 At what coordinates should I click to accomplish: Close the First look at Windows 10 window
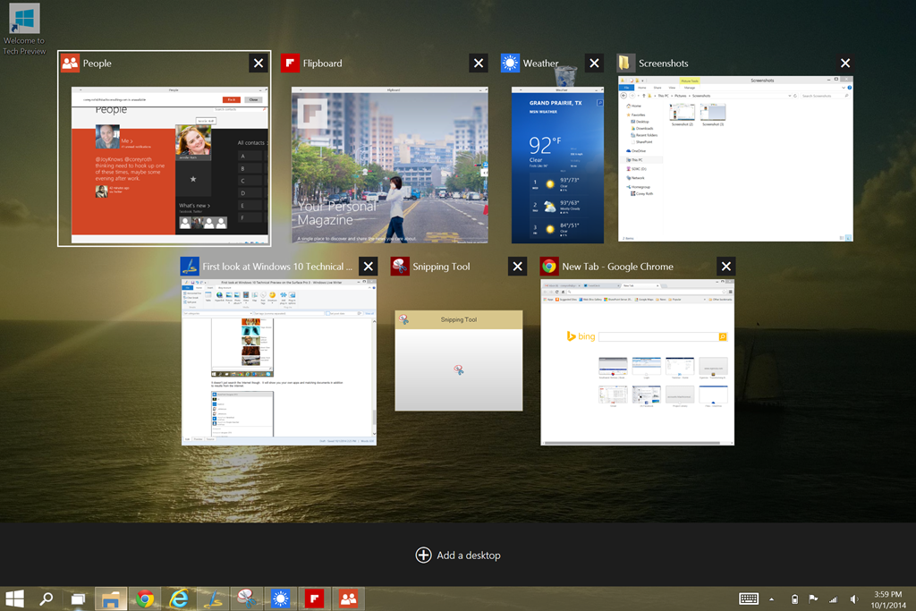tap(368, 267)
